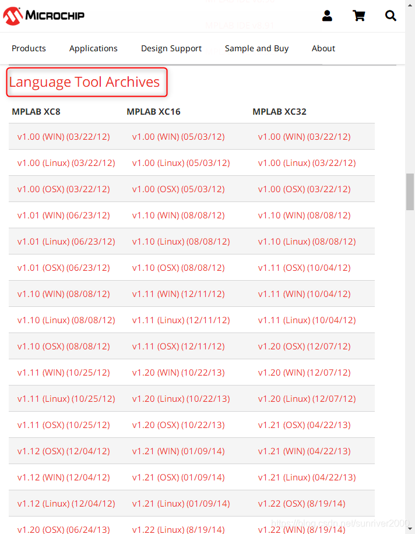Viewport: 415px width, 534px height.
Task: Download XC32 v1.20 (WIN) (12/07/12)
Action: [304, 373]
